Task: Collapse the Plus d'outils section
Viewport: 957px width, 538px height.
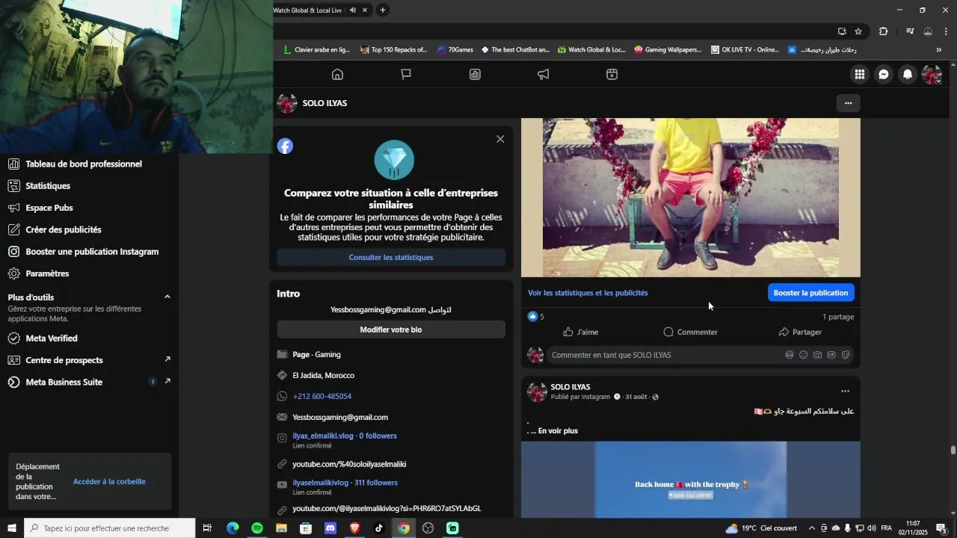Action: click(x=167, y=297)
